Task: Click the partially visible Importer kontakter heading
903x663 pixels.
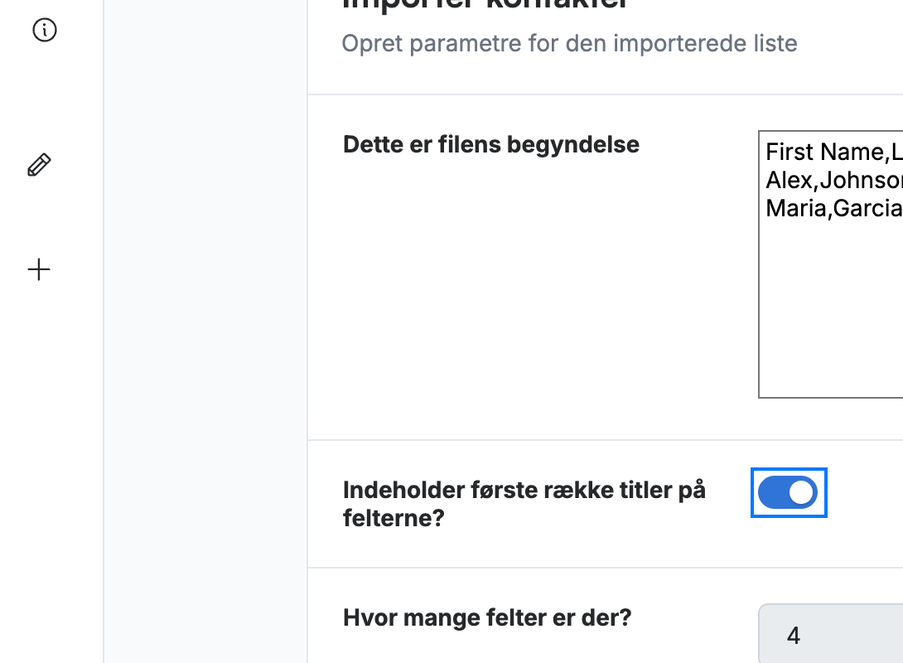Action: pos(485,5)
